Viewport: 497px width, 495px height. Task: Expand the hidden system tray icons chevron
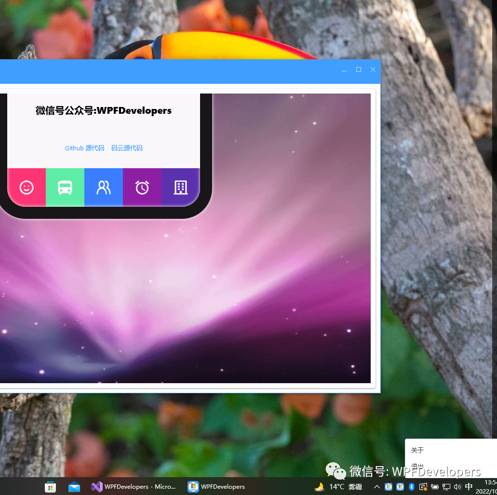tap(377, 487)
